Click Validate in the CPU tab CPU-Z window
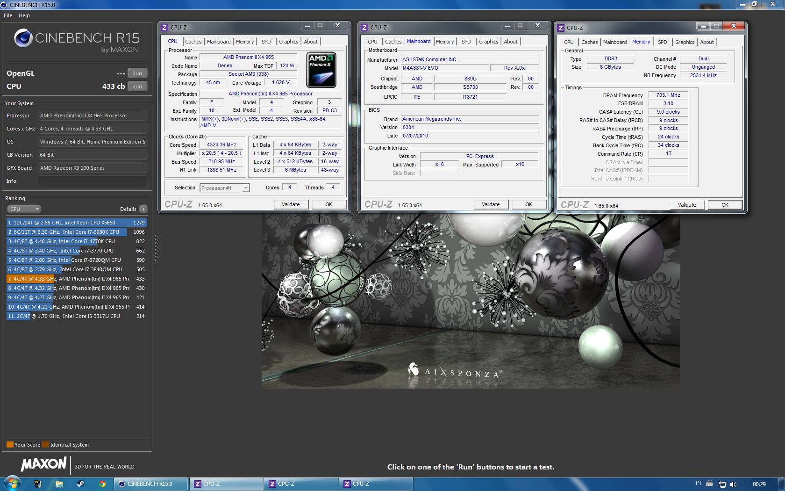The image size is (785, 491). tap(291, 204)
